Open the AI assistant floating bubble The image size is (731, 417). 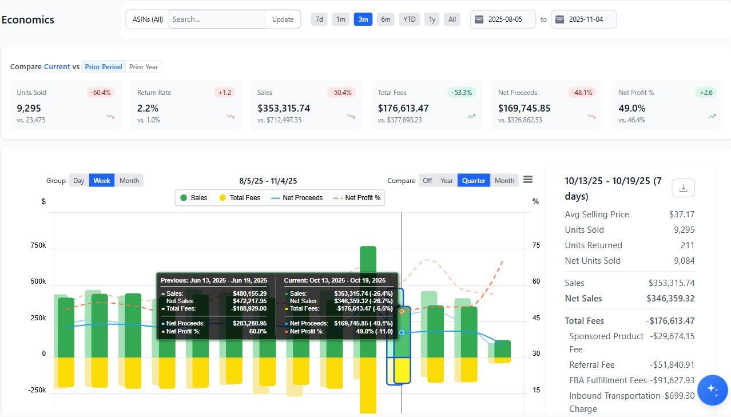[712, 390]
